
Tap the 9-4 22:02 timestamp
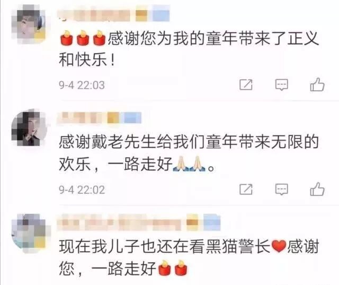click(82, 190)
